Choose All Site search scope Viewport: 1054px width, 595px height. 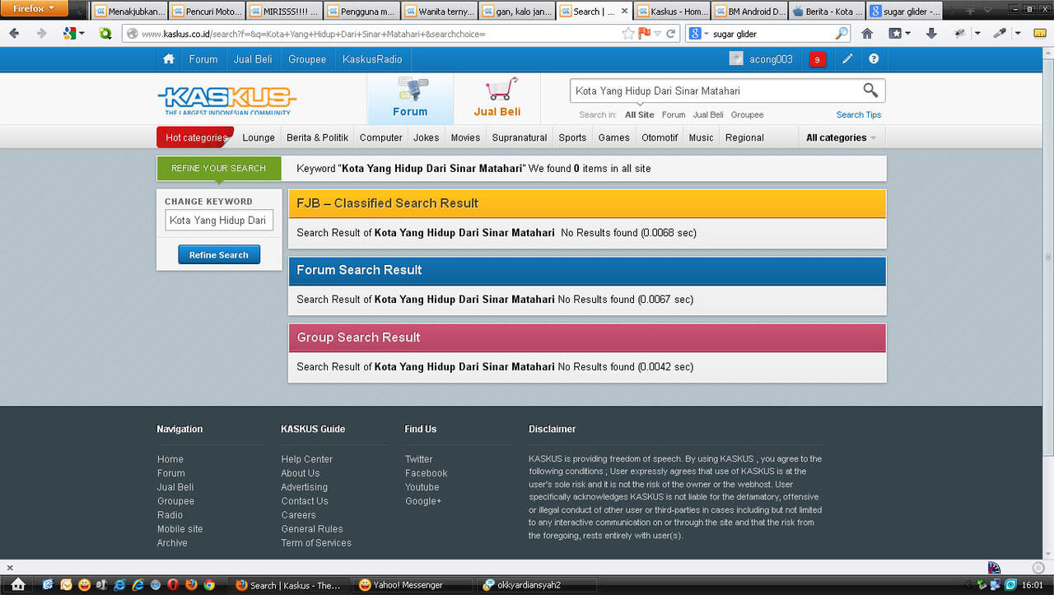640,115
